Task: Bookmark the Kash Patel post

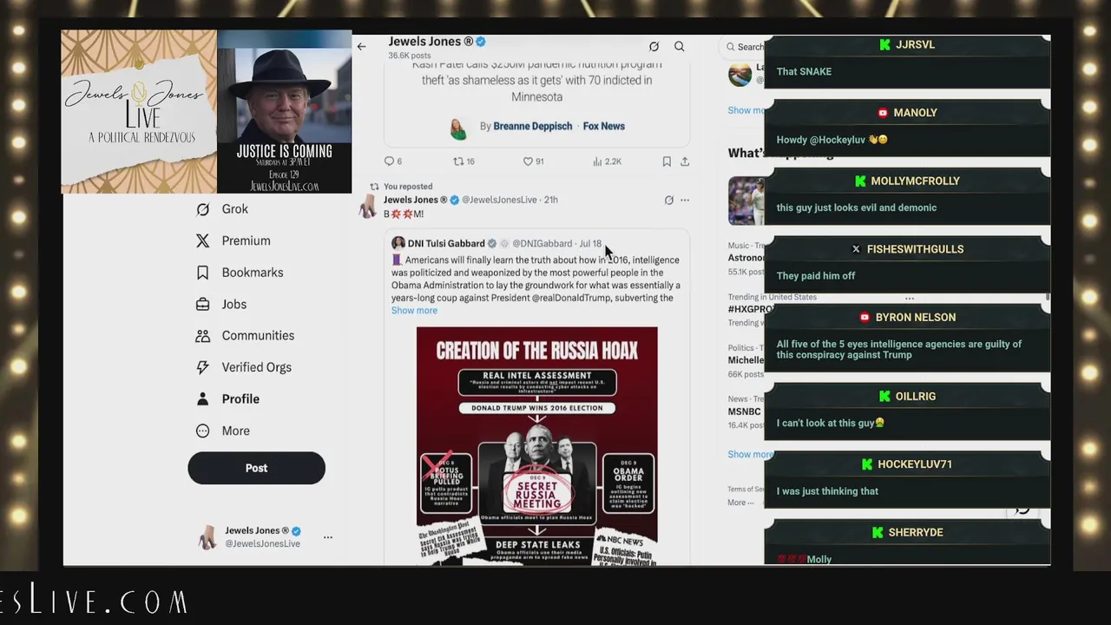Action: (667, 161)
